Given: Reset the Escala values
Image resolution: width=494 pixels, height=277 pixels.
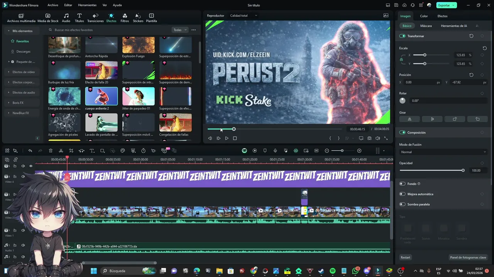Looking at the screenshot, I should pos(485,48).
